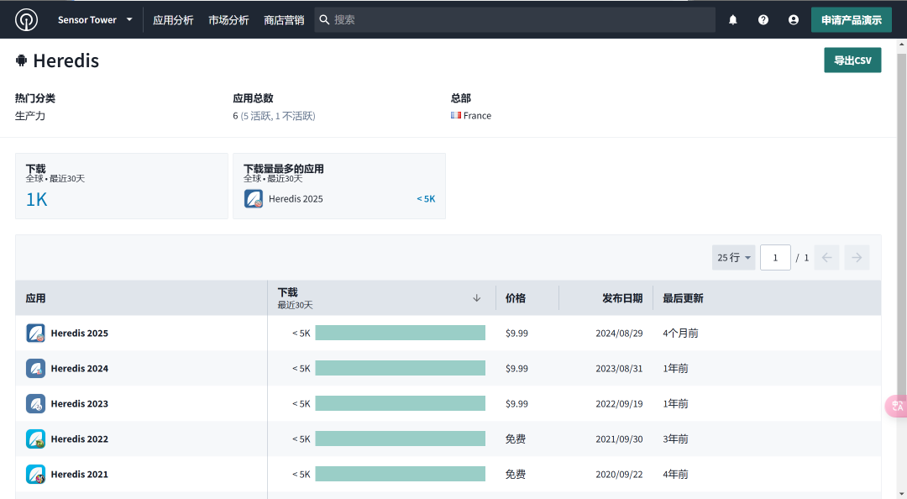Click the 价格 column header
This screenshot has width=907, height=499.
point(527,298)
